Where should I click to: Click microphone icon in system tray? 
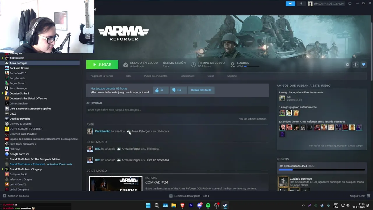point(328,205)
